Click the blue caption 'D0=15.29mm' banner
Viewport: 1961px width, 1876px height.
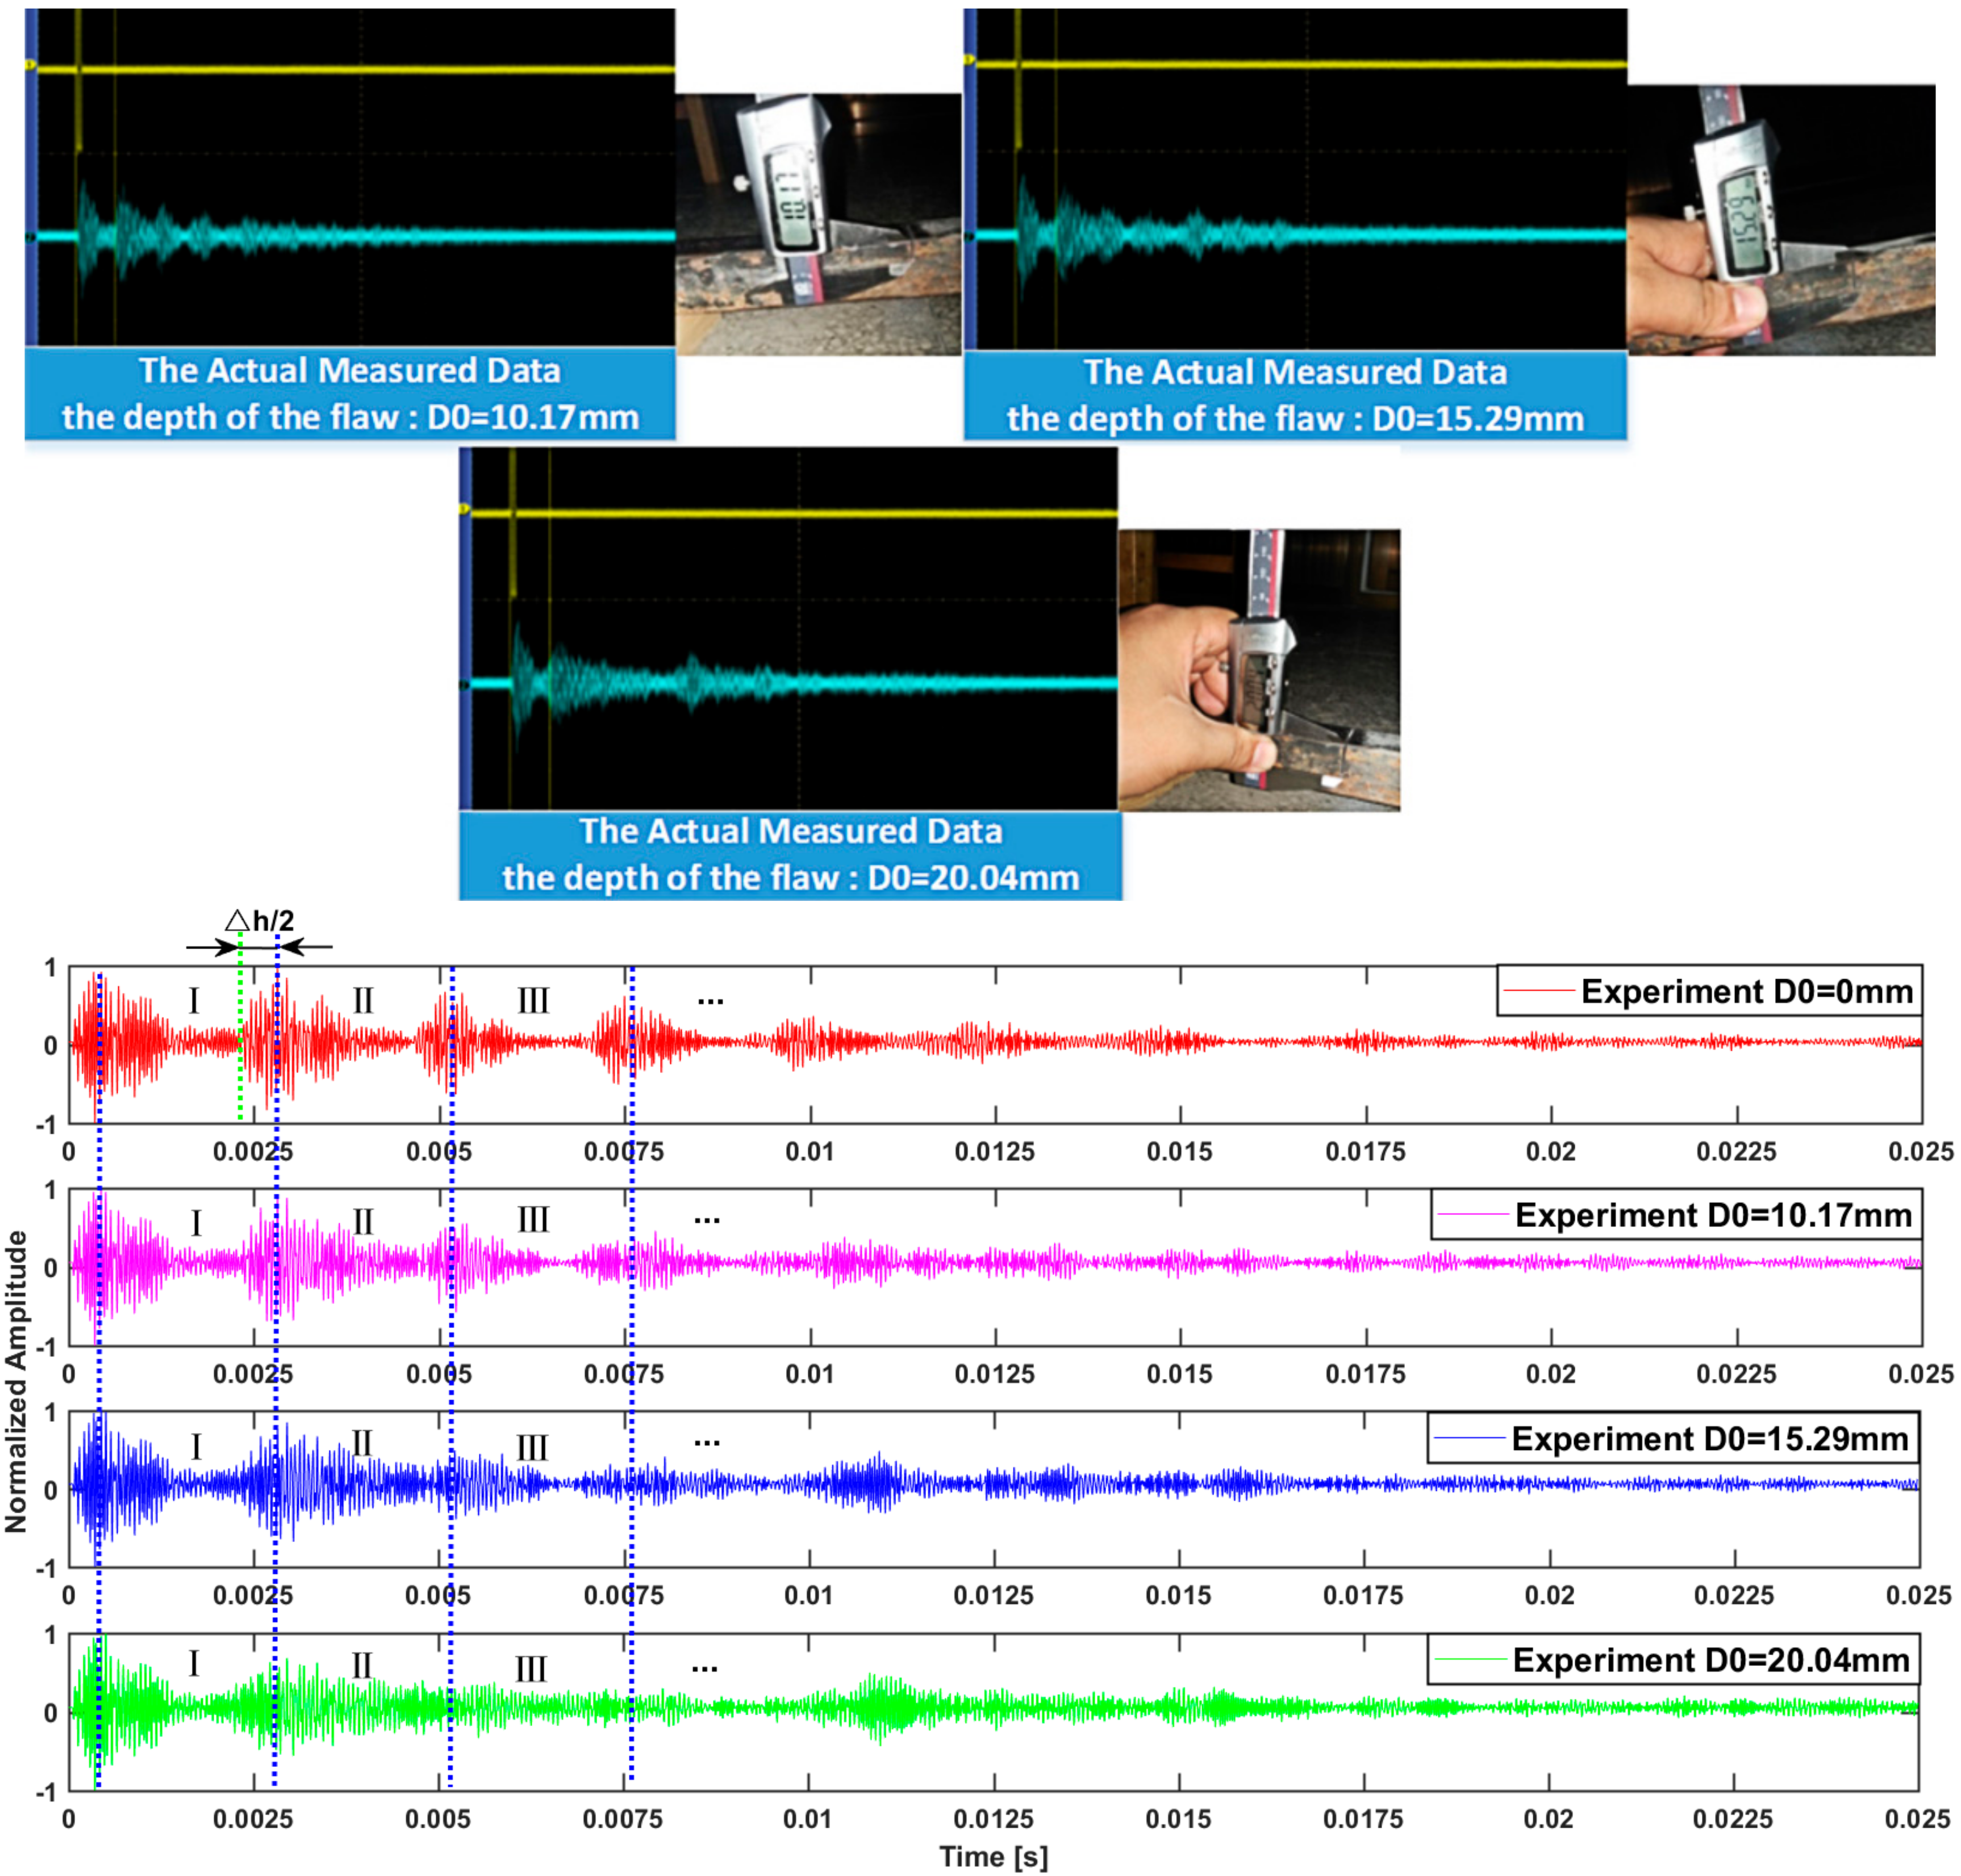point(1295,395)
